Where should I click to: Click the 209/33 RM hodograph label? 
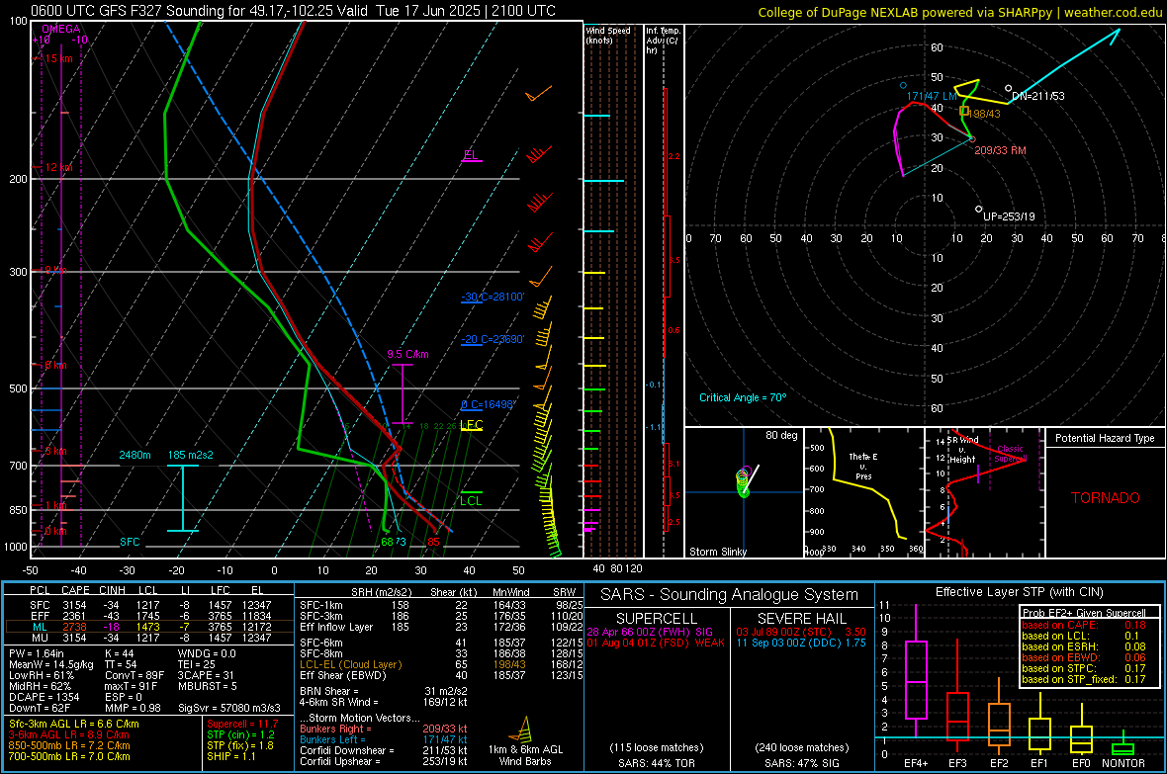click(x=1000, y=150)
